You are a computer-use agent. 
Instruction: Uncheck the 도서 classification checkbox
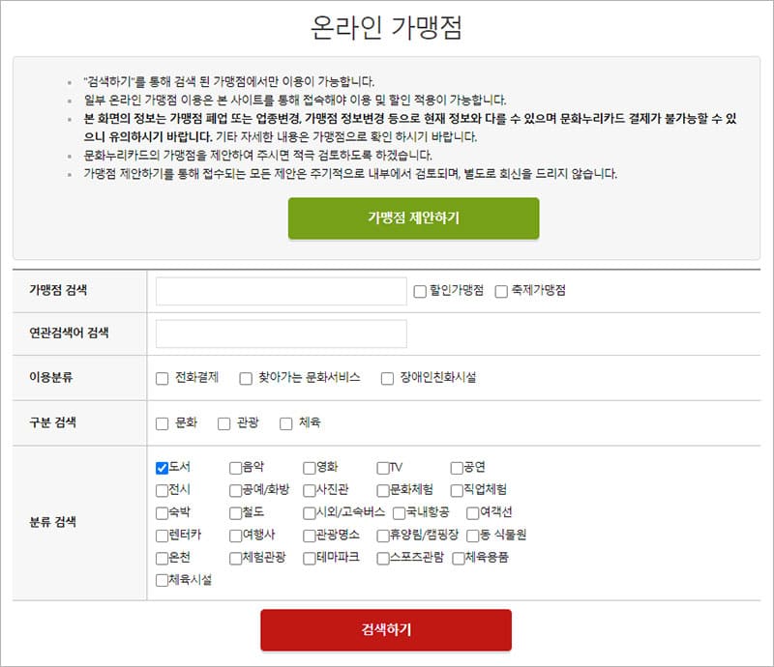click(x=162, y=468)
